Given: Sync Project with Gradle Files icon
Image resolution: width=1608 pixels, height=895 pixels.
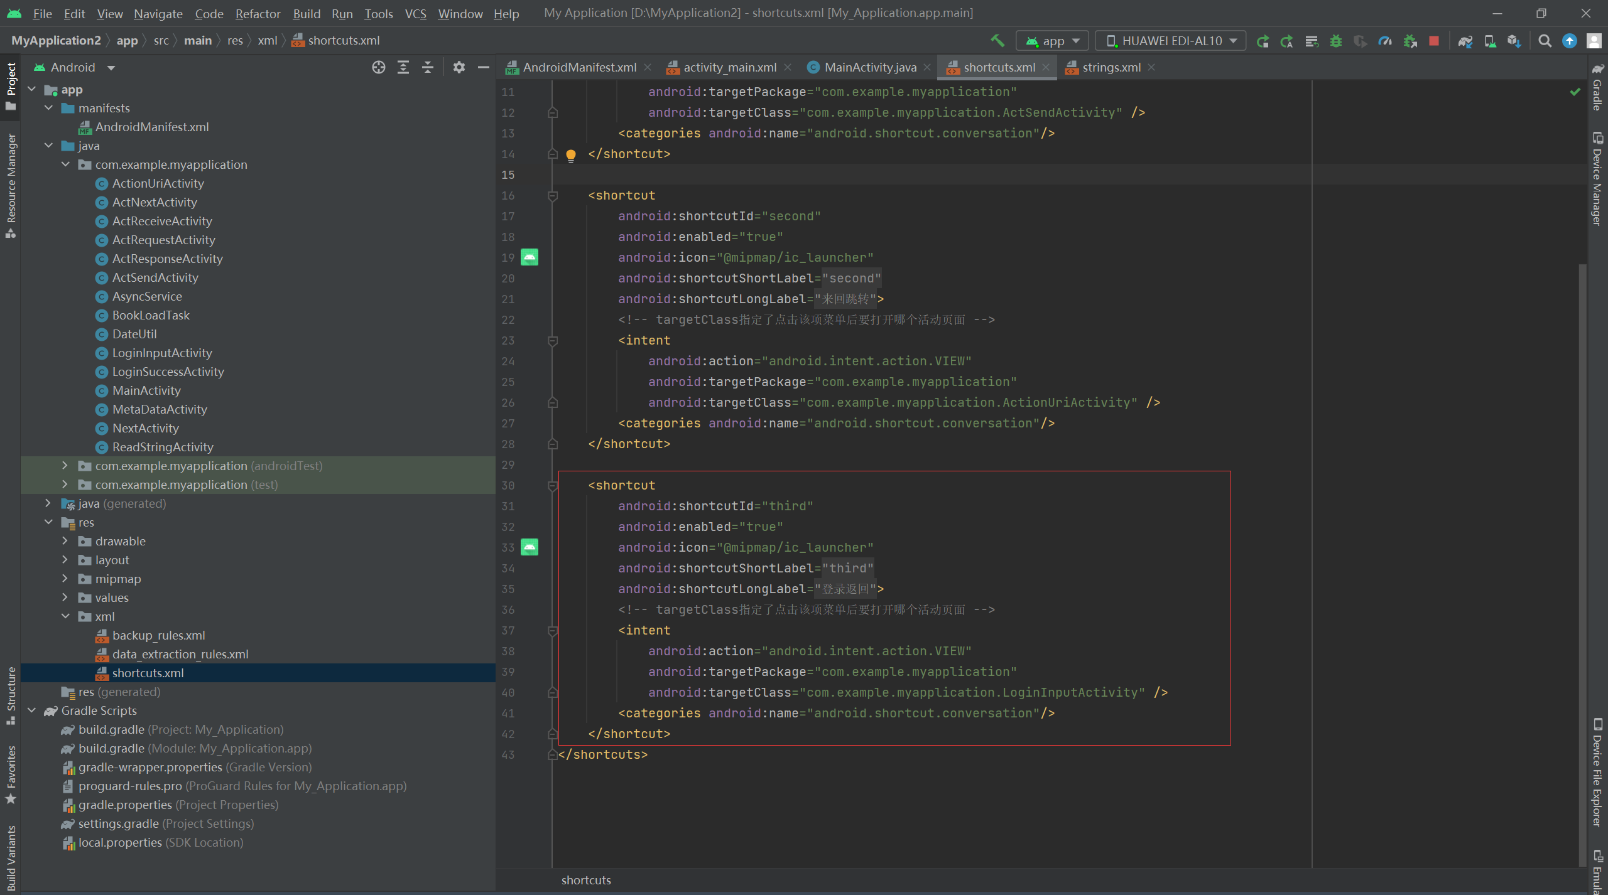Looking at the screenshot, I should pyautogui.click(x=1465, y=41).
